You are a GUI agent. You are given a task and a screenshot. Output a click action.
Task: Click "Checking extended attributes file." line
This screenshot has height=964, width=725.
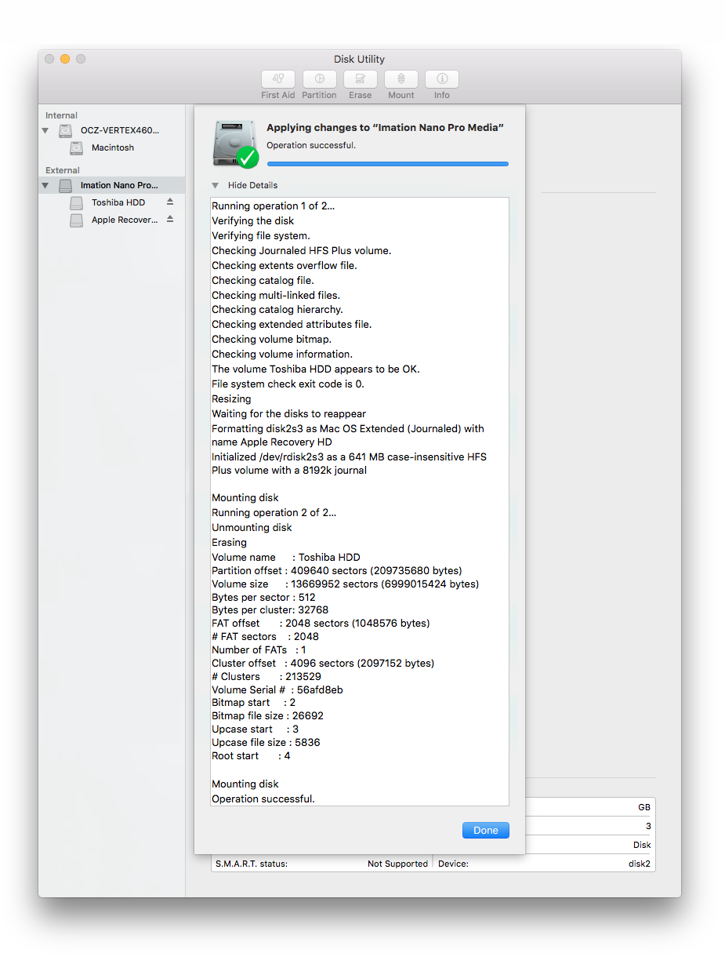292,325
